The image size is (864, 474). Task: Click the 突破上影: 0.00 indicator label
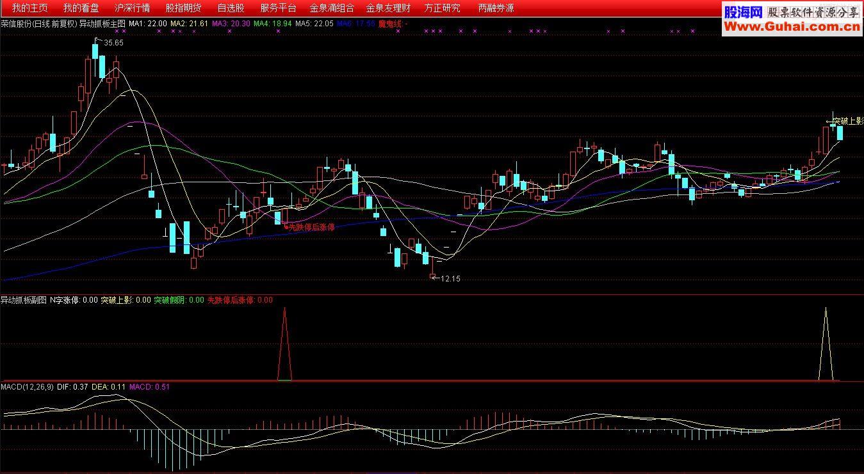click(x=126, y=299)
